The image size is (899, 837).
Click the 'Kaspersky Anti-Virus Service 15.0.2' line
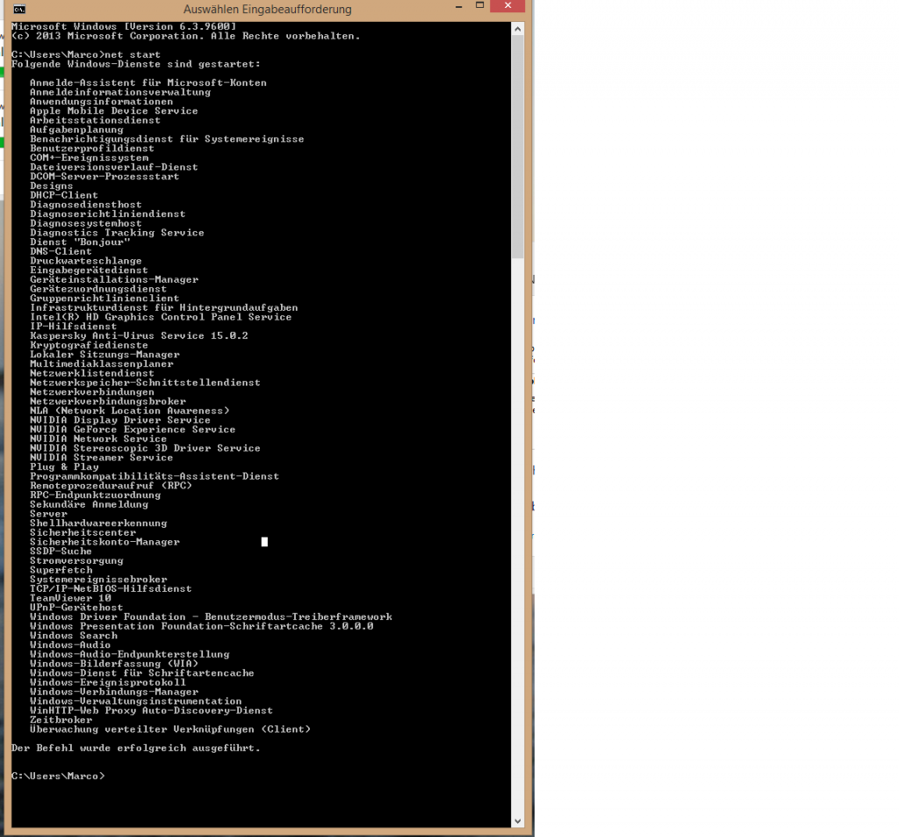point(139,336)
